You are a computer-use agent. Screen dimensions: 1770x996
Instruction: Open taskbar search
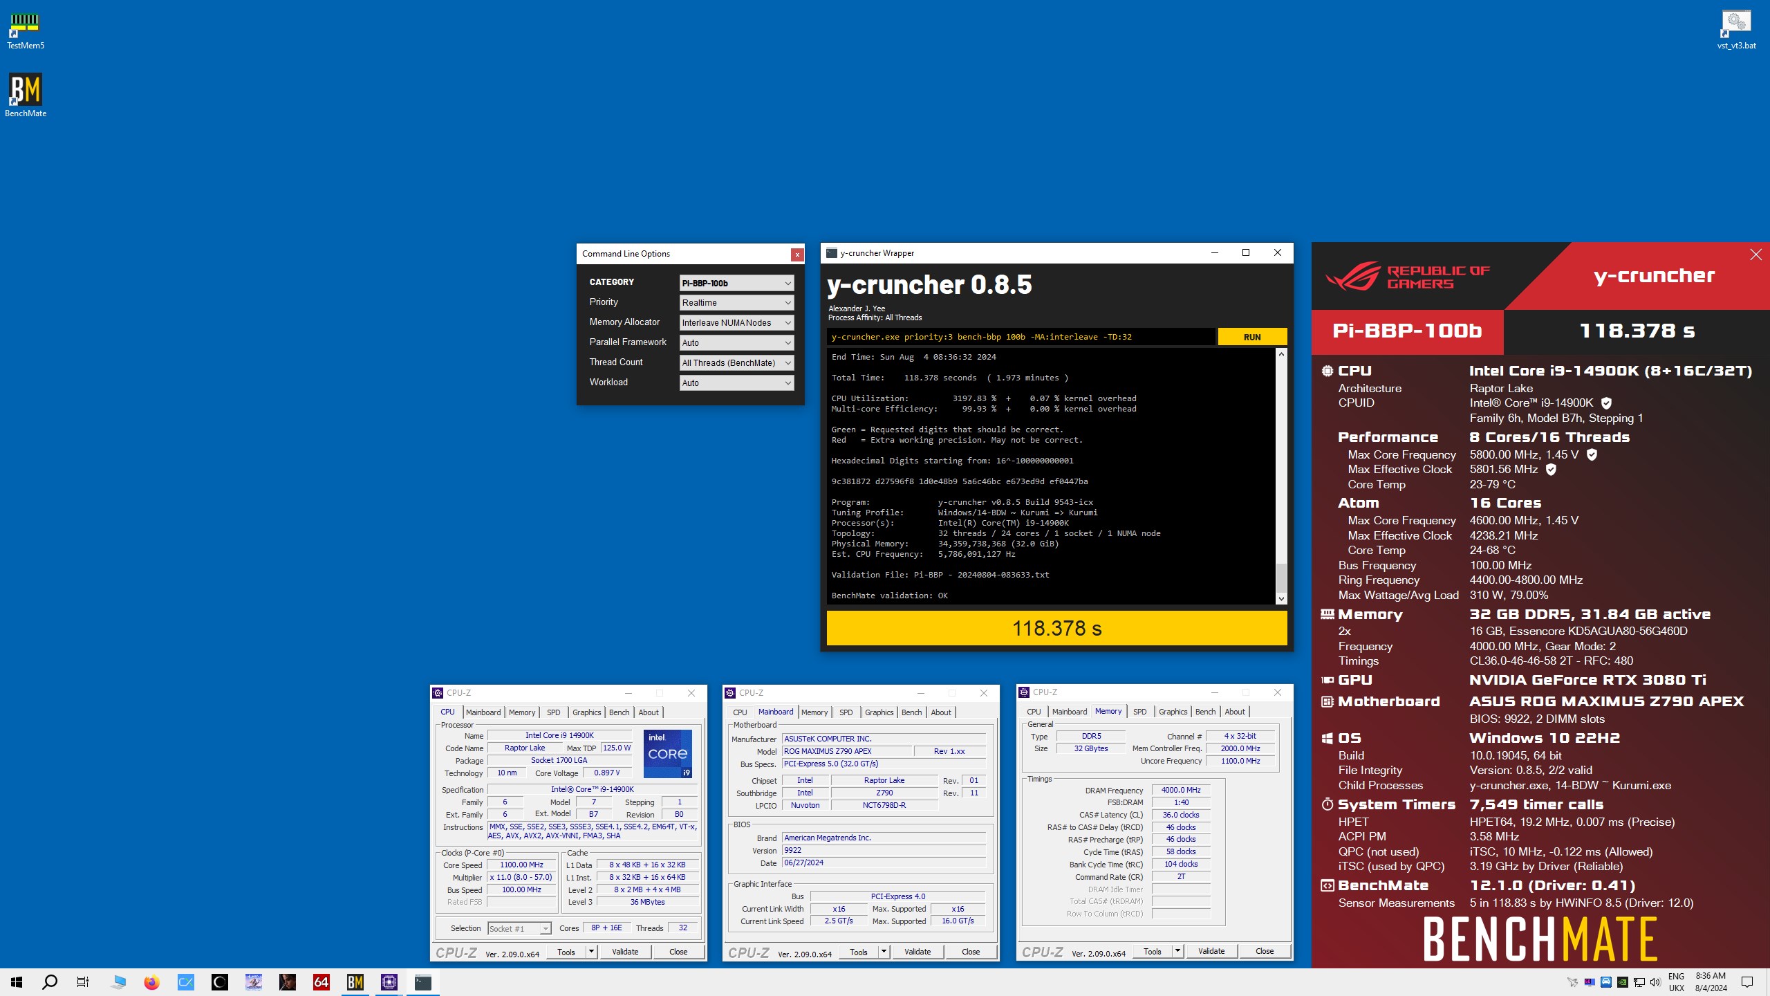[50, 982]
